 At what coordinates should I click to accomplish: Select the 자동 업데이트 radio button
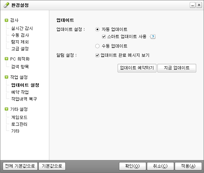click(x=98, y=30)
